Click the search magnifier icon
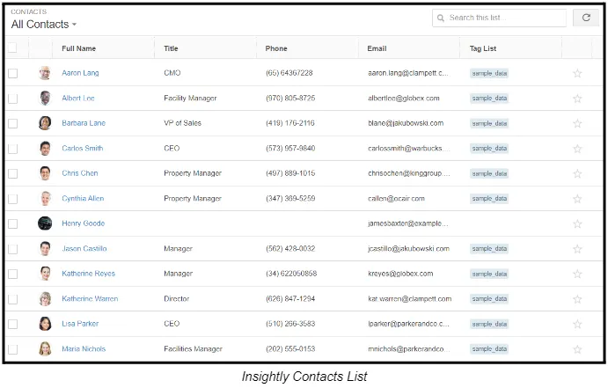The width and height of the screenshot is (608, 388). [441, 18]
